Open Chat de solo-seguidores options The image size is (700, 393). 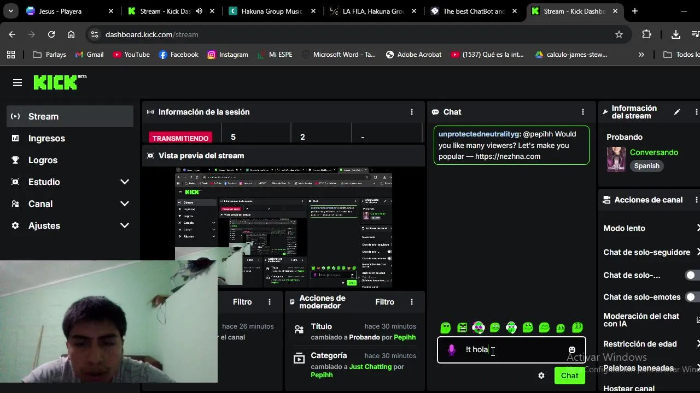point(651,252)
